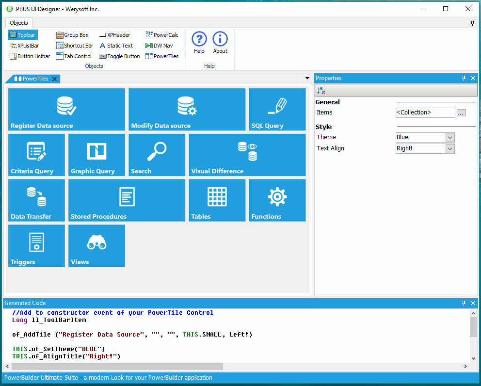Click the Register Data source tile

click(66, 109)
